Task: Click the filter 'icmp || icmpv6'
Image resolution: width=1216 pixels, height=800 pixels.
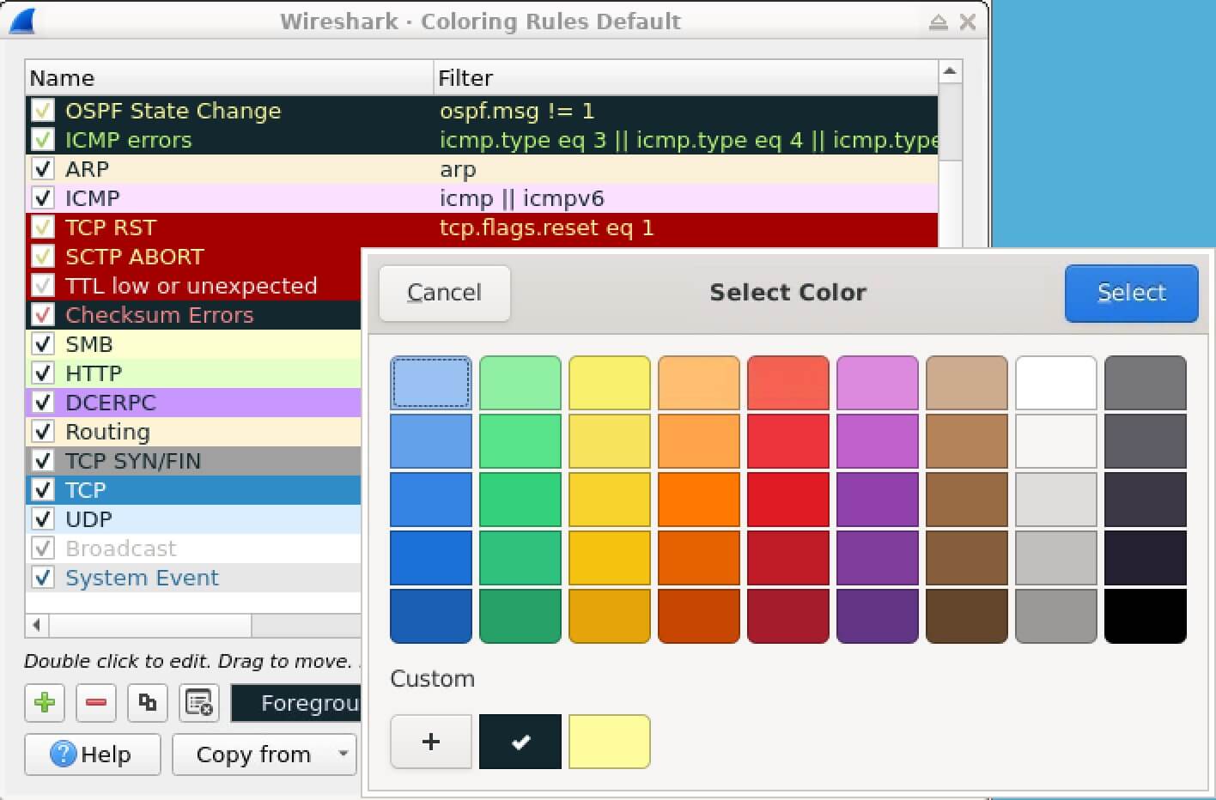Action: (522, 198)
